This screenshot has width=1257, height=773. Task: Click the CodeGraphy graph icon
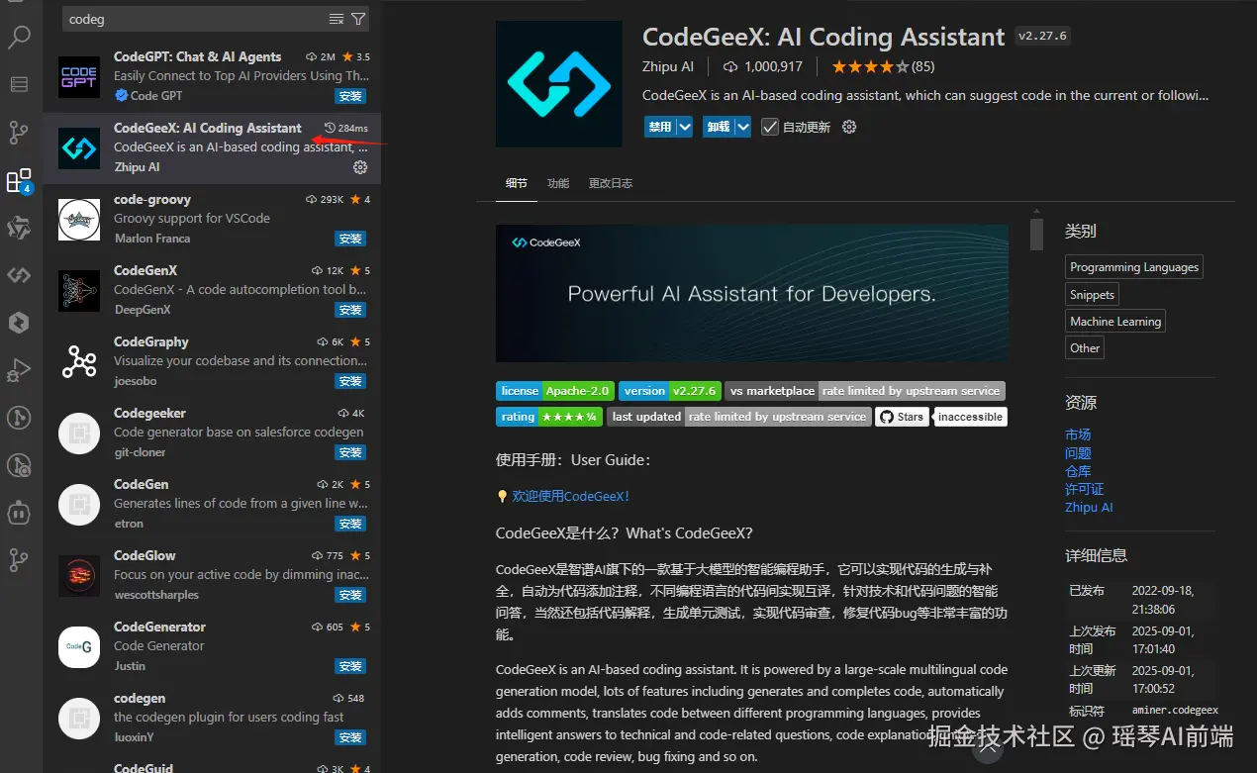click(x=79, y=361)
